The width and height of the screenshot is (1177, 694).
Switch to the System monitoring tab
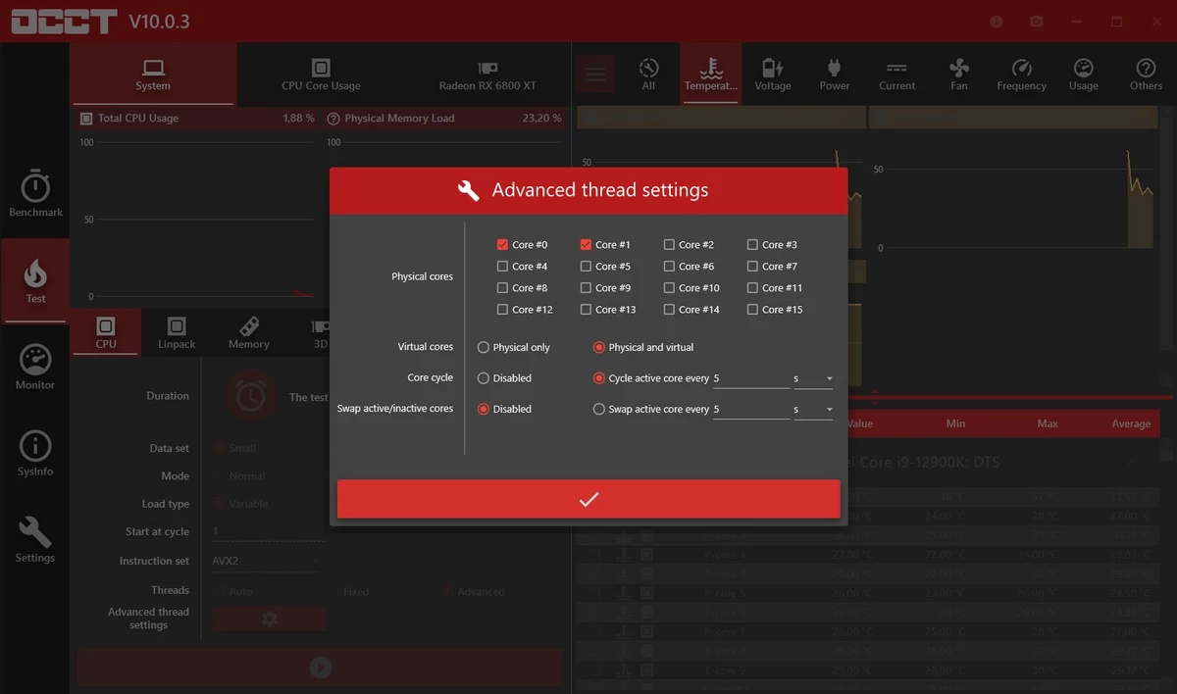point(153,74)
